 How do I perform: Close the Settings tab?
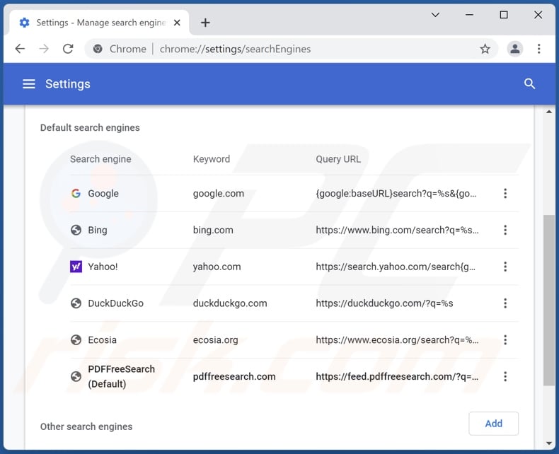pos(178,23)
